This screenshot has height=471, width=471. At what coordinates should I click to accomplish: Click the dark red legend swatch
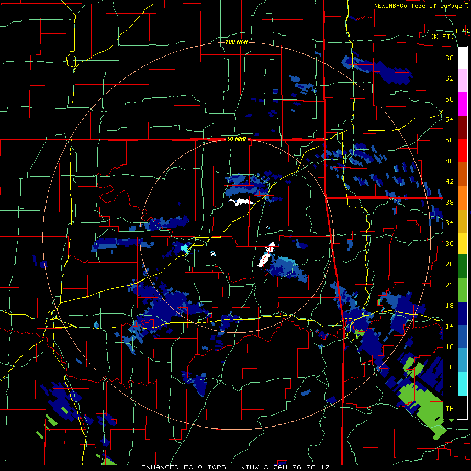462,128
